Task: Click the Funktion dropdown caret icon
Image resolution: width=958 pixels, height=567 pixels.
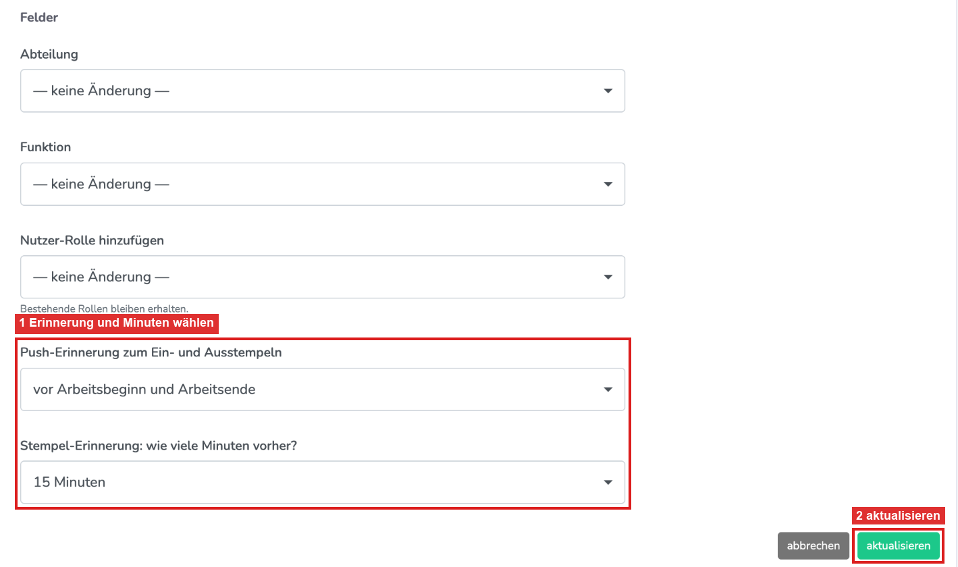Action: pyautogui.click(x=608, y=184)
